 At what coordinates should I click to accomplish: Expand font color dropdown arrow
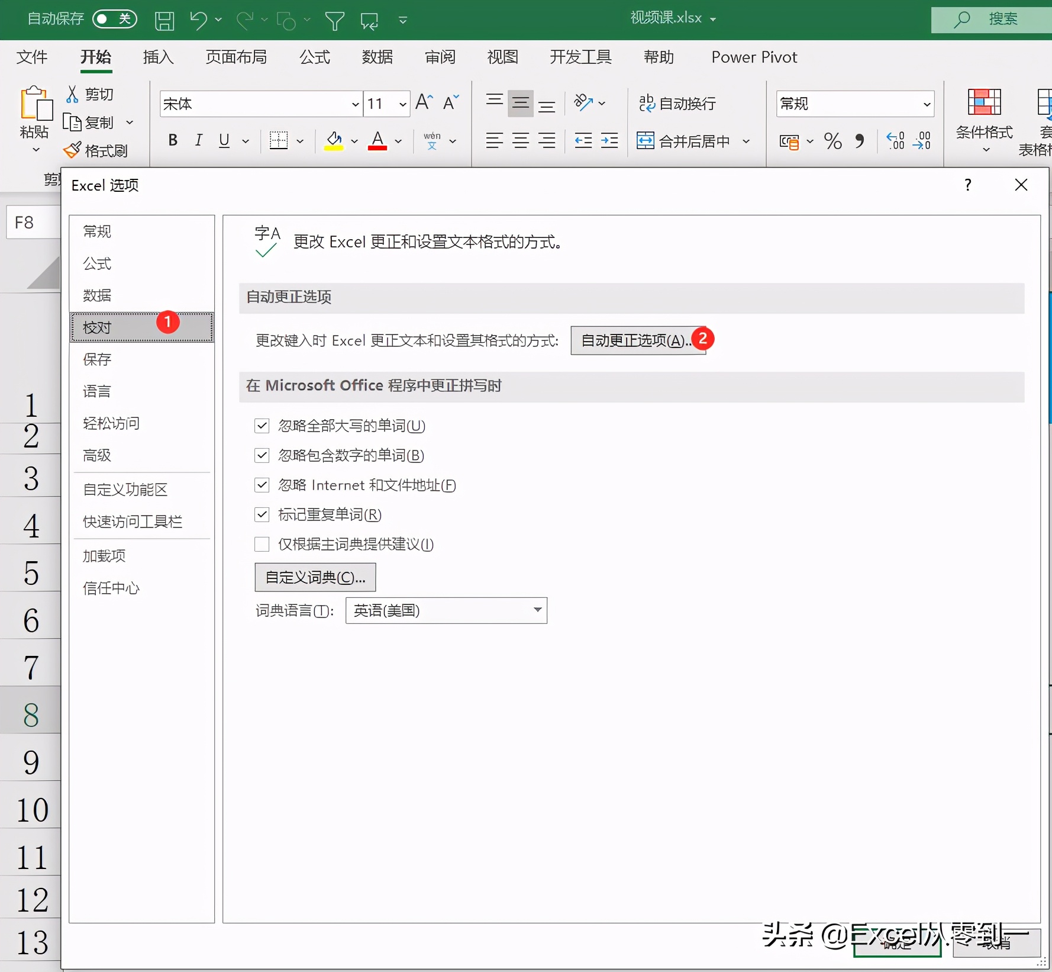tap(398, 141)
